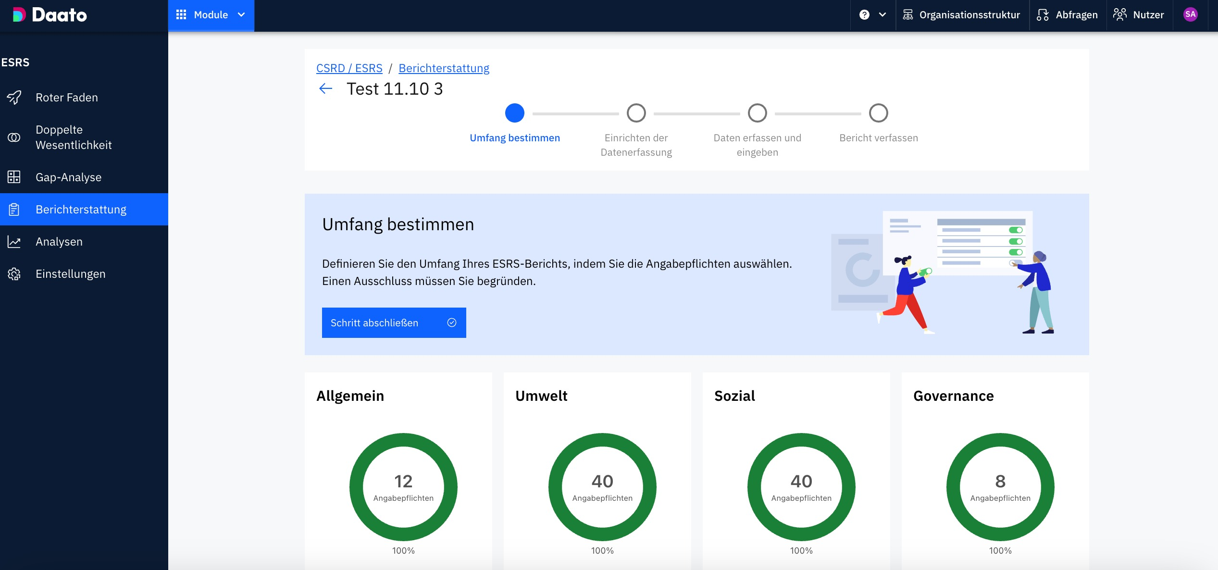
Task: Select the Daten erfassen und eingeben step circle
Action: click(757, 113)
